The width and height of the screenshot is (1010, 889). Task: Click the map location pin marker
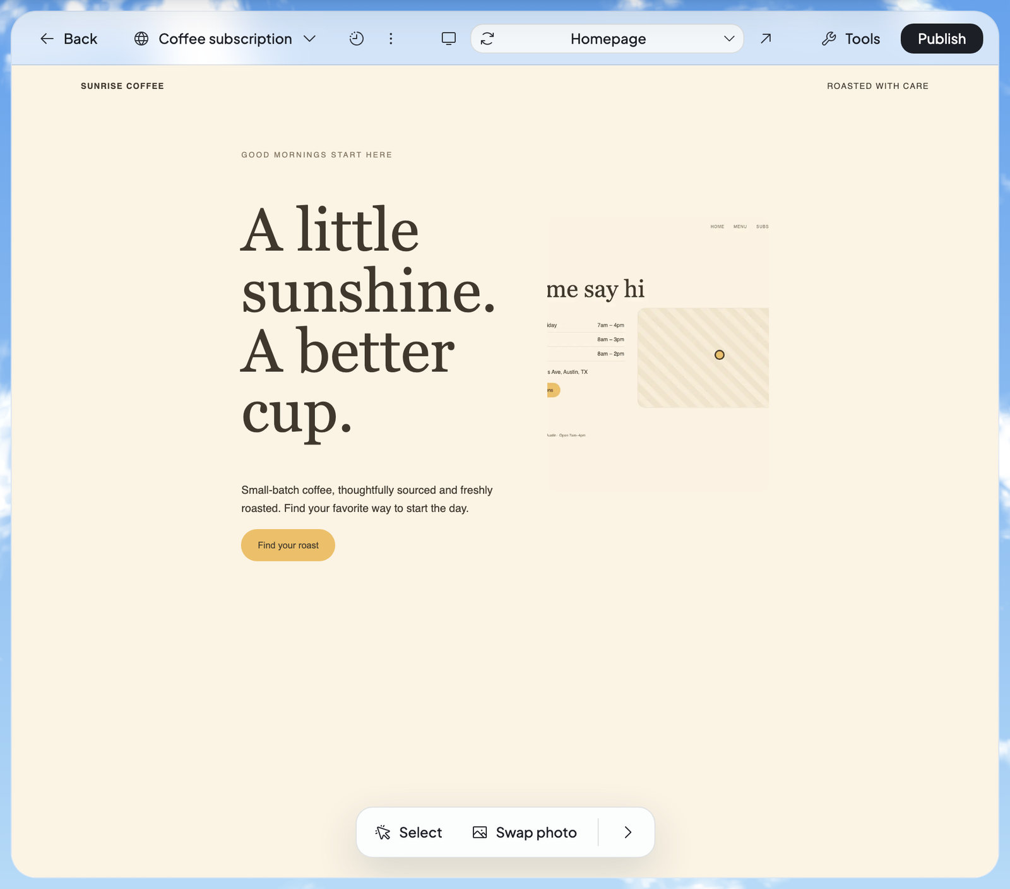720,355
